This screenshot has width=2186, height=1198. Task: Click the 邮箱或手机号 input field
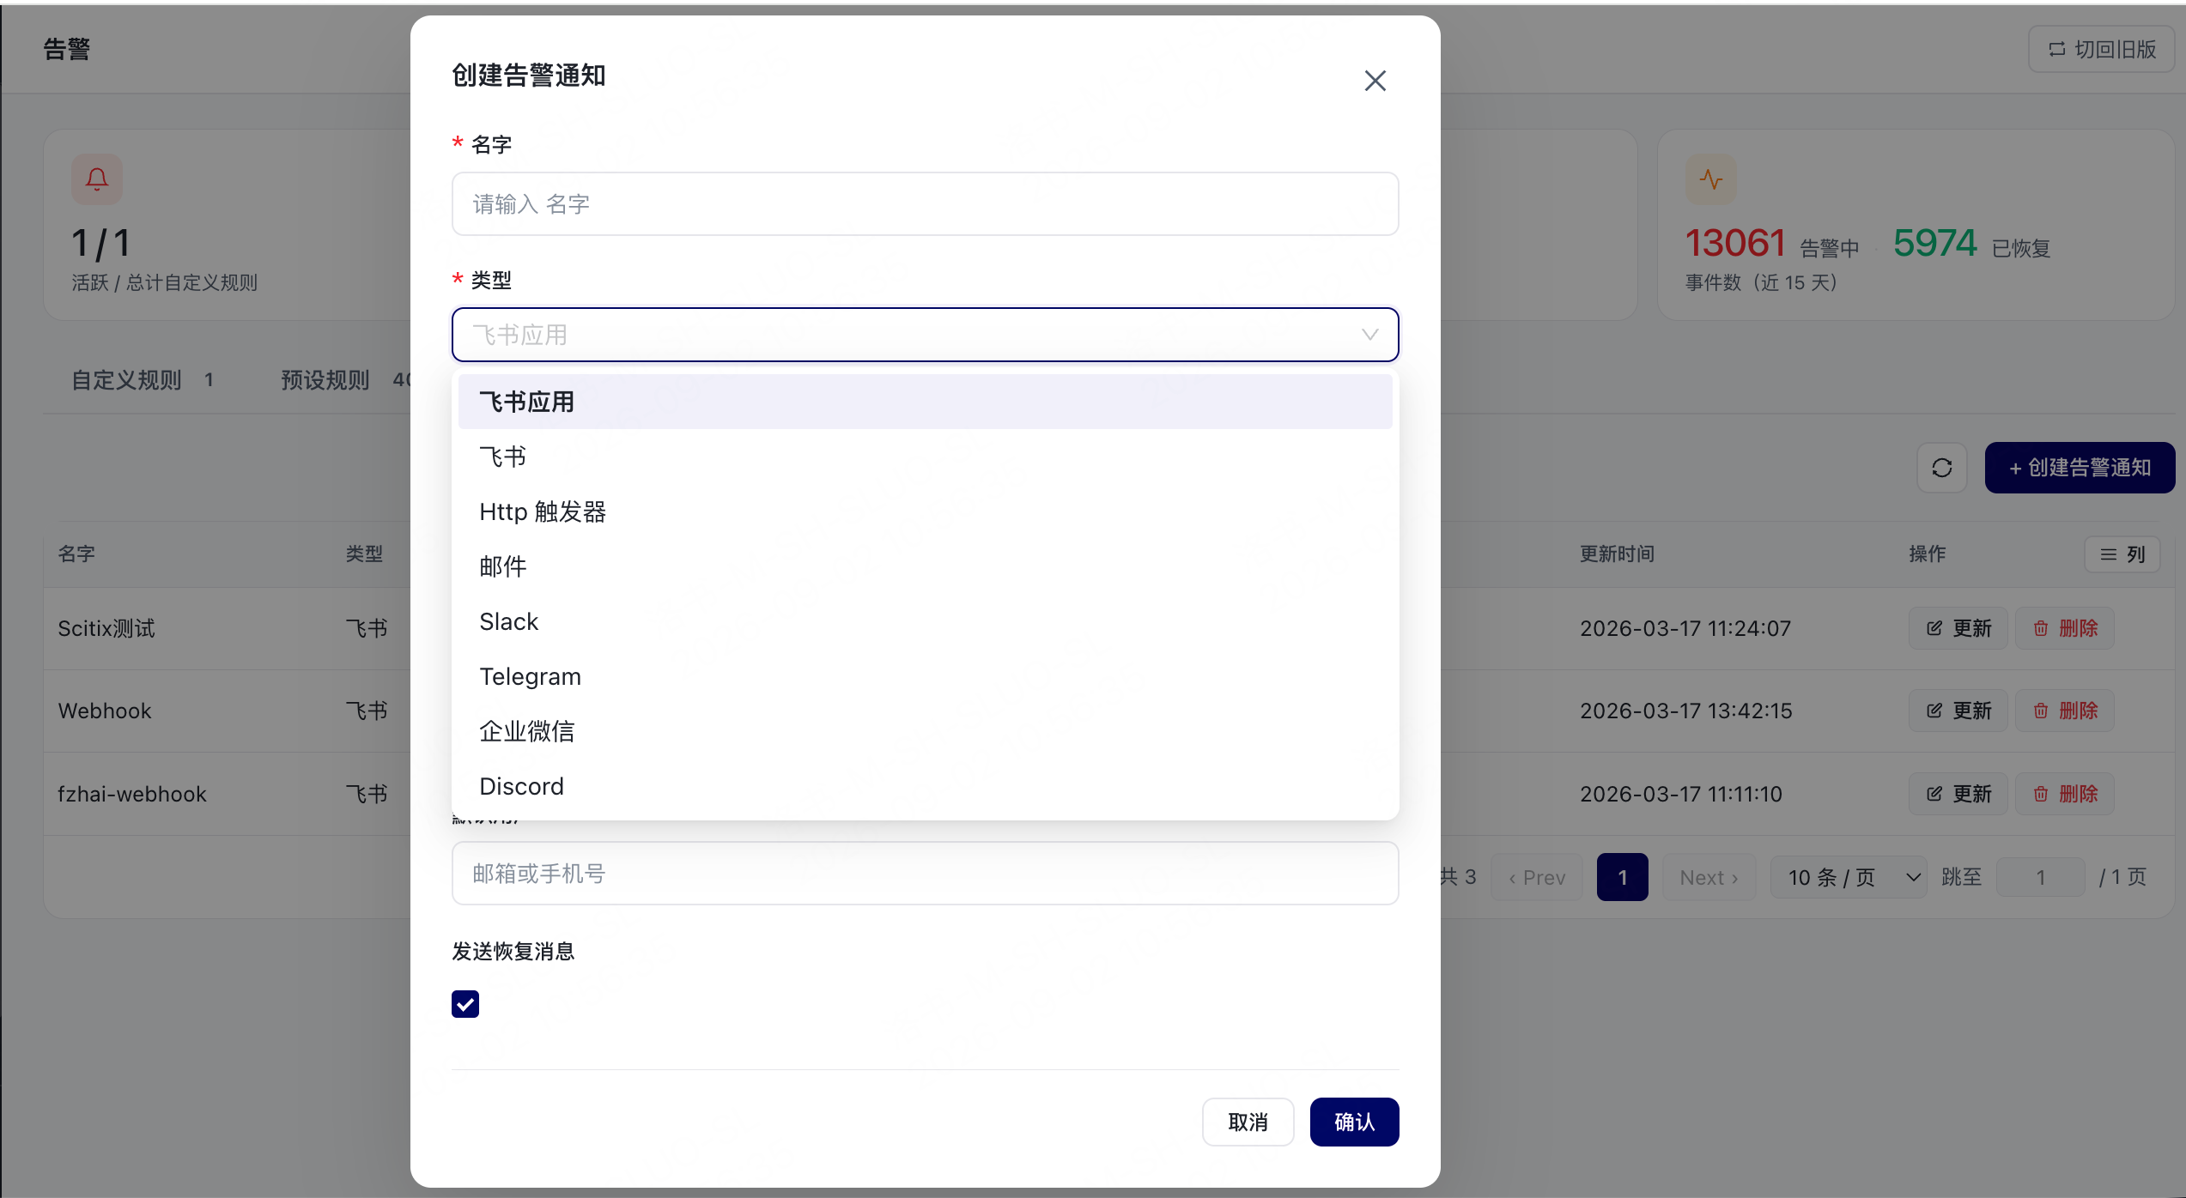(x=925, y=874)
